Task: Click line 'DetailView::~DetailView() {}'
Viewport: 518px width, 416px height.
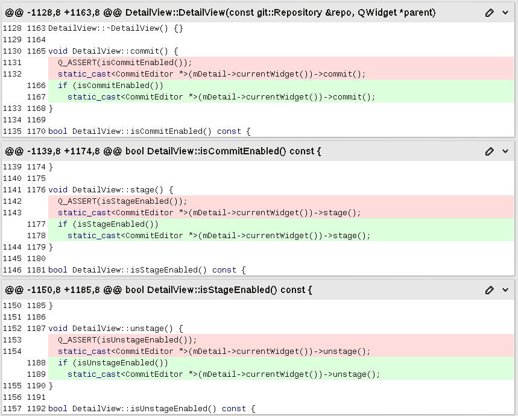Action: [116, 28]
